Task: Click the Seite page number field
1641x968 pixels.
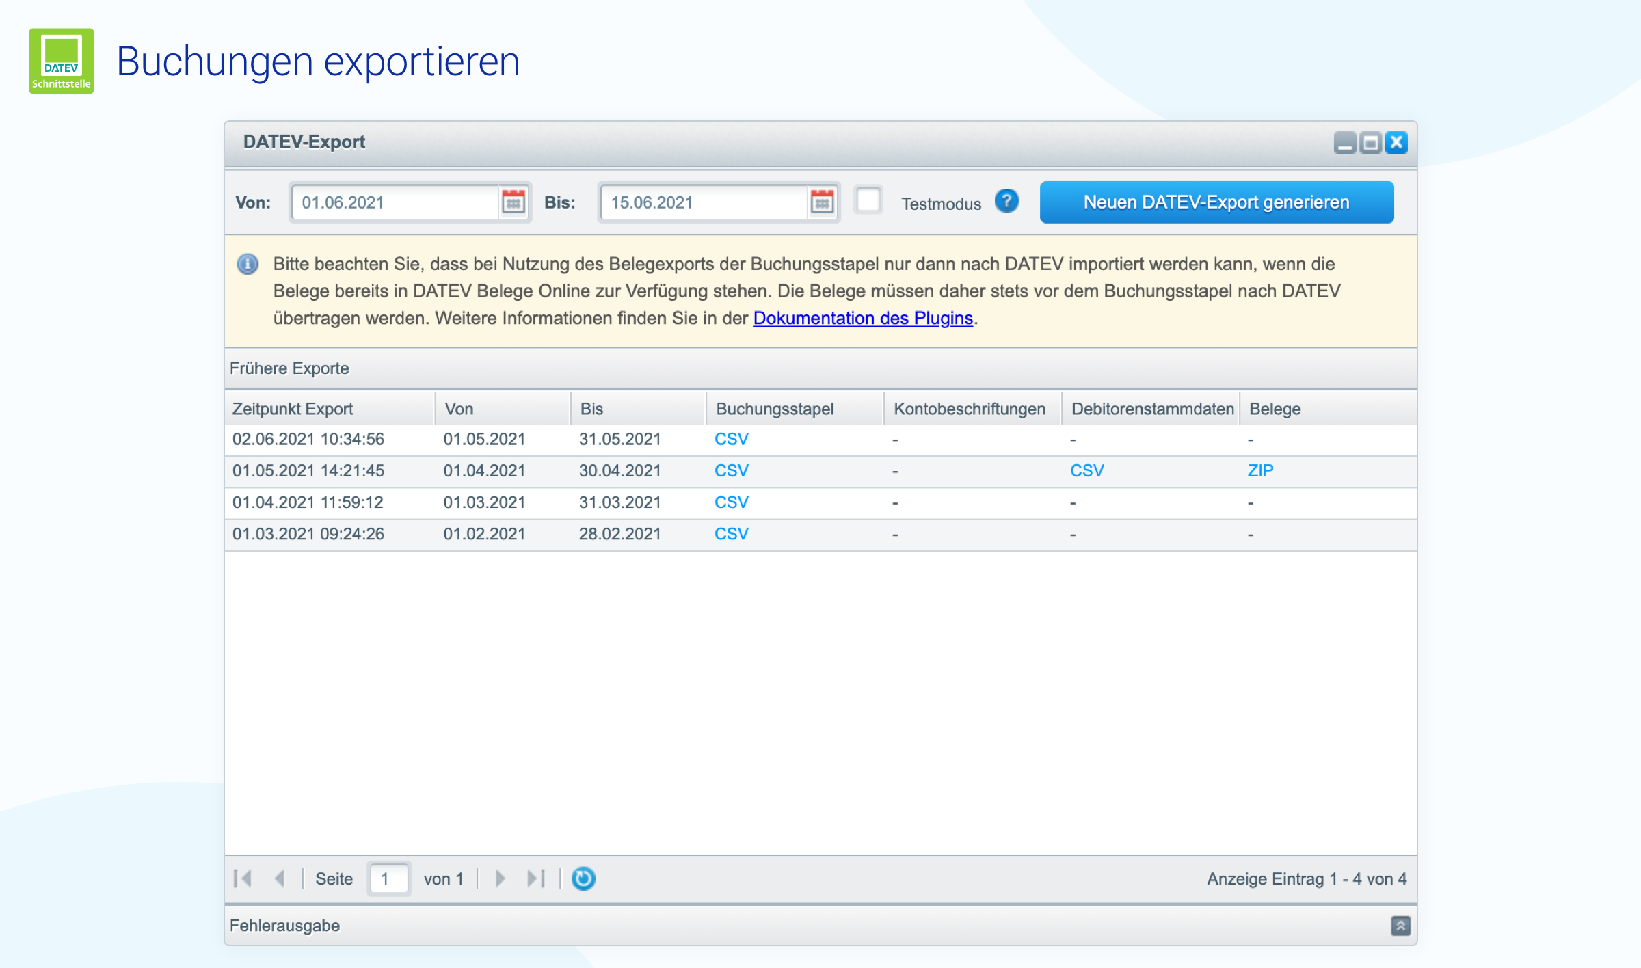Action: click(x=389, y=878)
